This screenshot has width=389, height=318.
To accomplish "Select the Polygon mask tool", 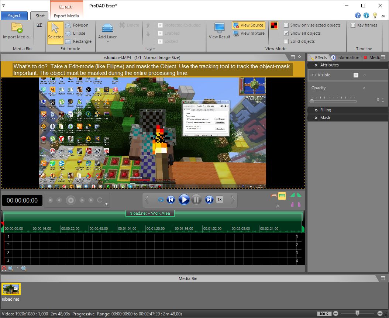I will (77, 25).
